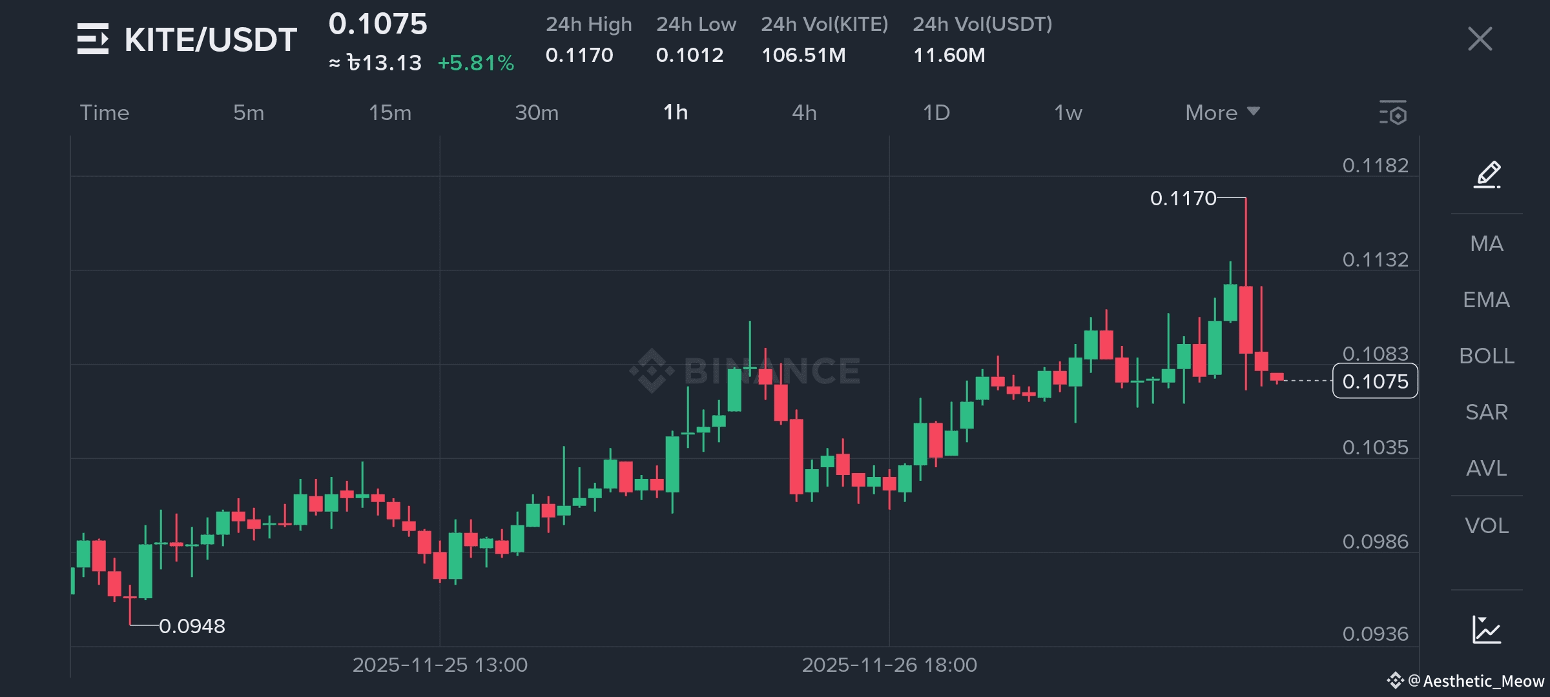Toggle the MA indicator

coord(1487,243)
